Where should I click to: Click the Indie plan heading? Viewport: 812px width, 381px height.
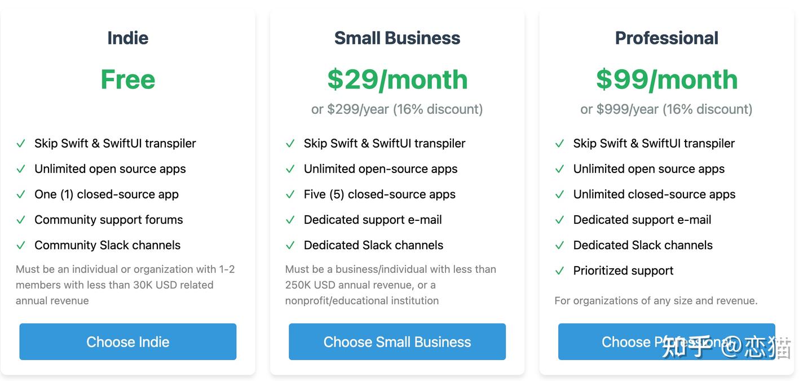[x=128, y=38]
